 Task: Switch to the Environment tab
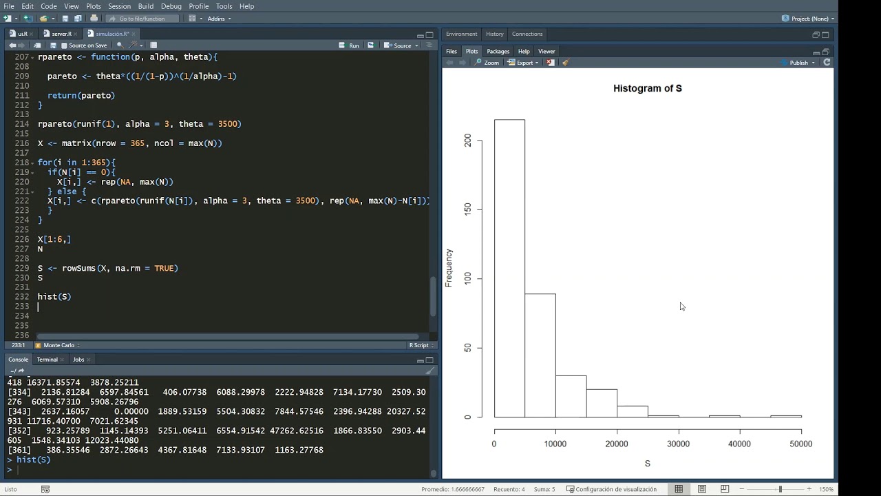[x=461, y=34]
